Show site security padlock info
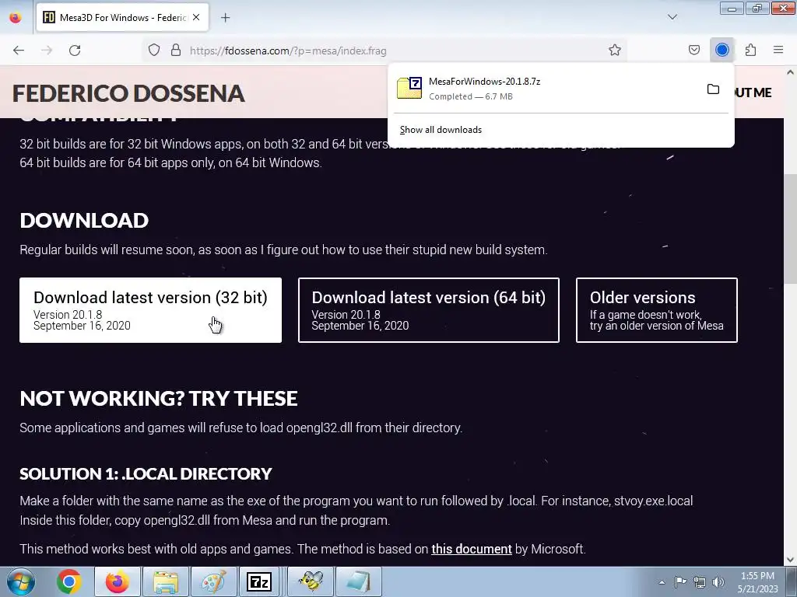Image resolution: width=797 pixels, height=597 pixels. click(x=176, y=51)
